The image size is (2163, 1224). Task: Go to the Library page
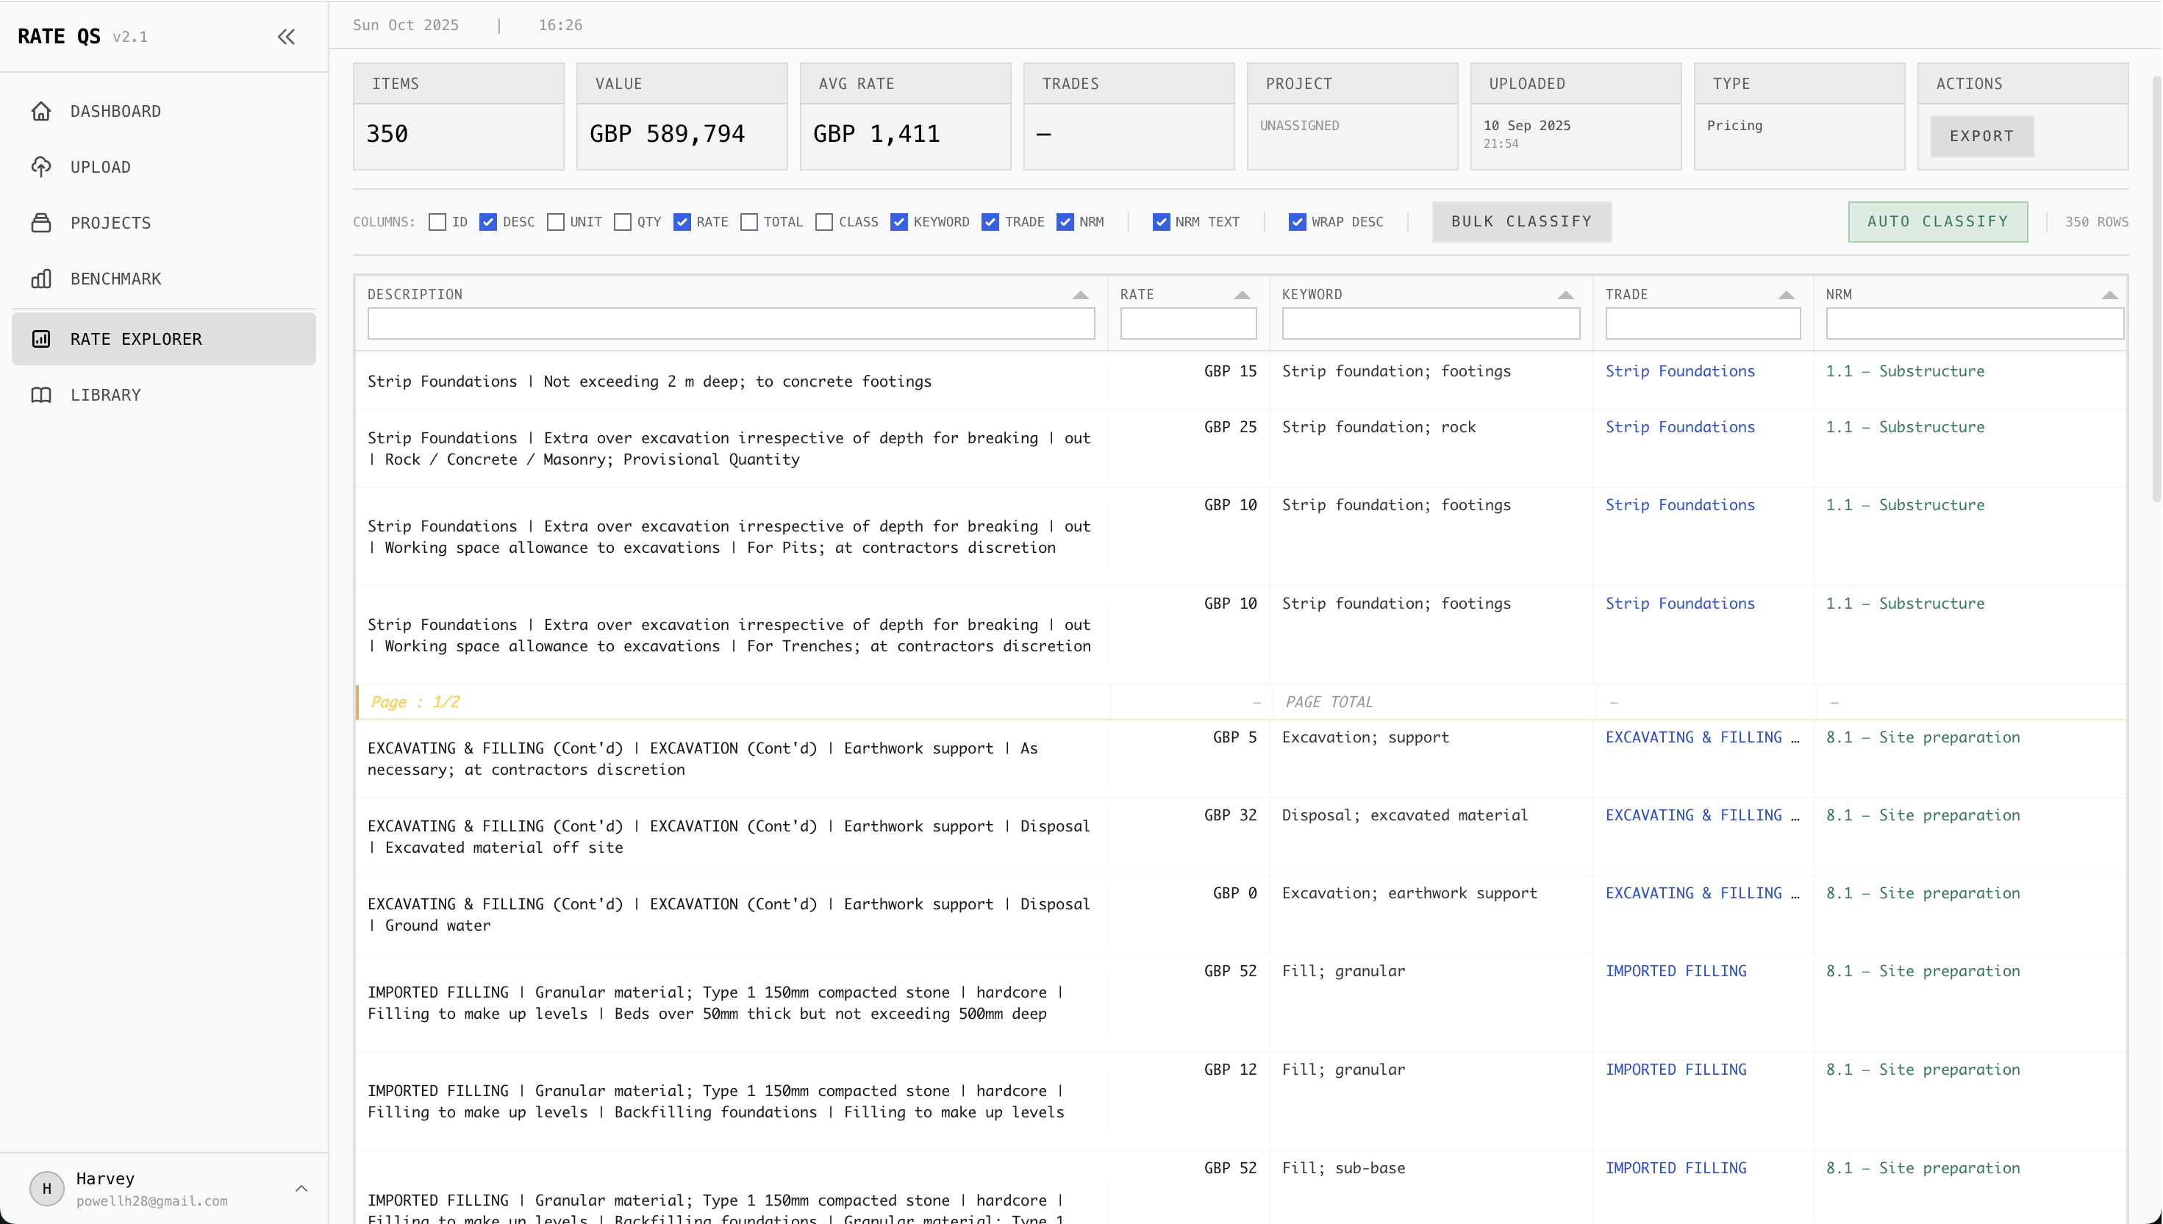coord(105,394)
